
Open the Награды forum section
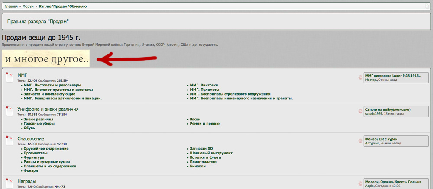26,182
